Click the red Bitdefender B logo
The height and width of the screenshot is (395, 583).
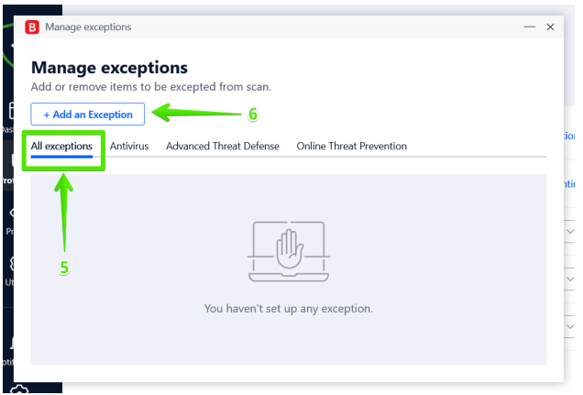coord(32,27)
